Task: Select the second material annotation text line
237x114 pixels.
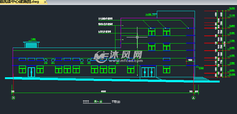Action: pos(106,24)
